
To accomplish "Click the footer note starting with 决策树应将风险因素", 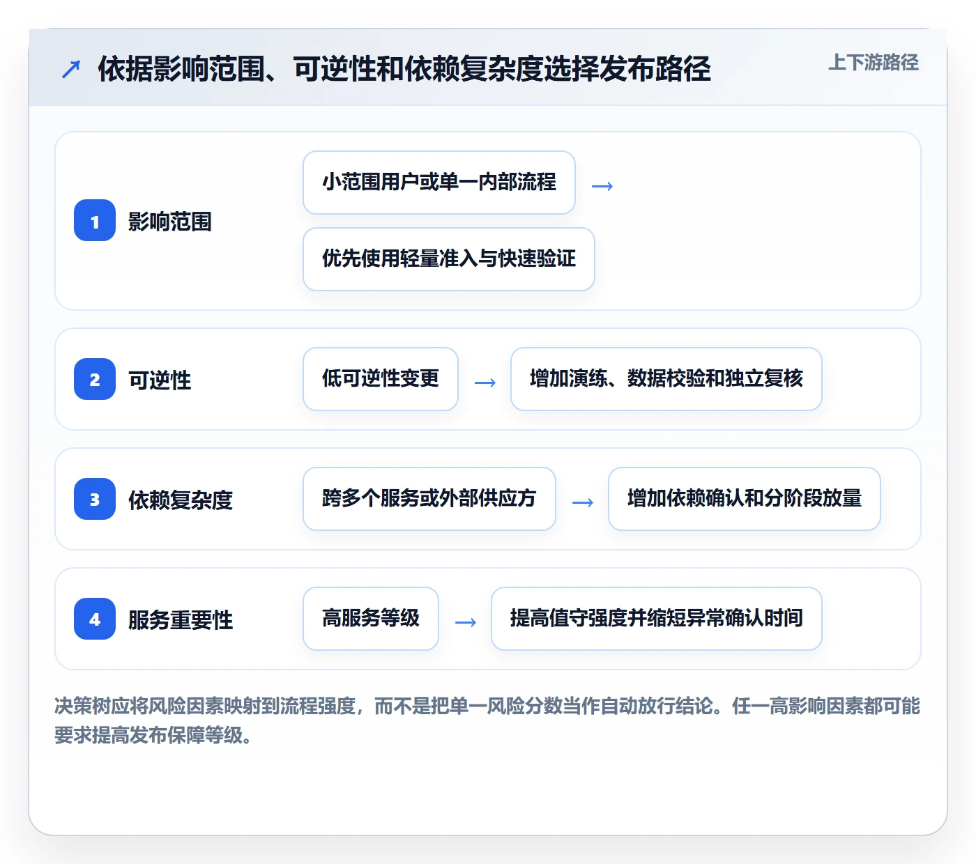I will pyautogui.click(x=487, y=720).
